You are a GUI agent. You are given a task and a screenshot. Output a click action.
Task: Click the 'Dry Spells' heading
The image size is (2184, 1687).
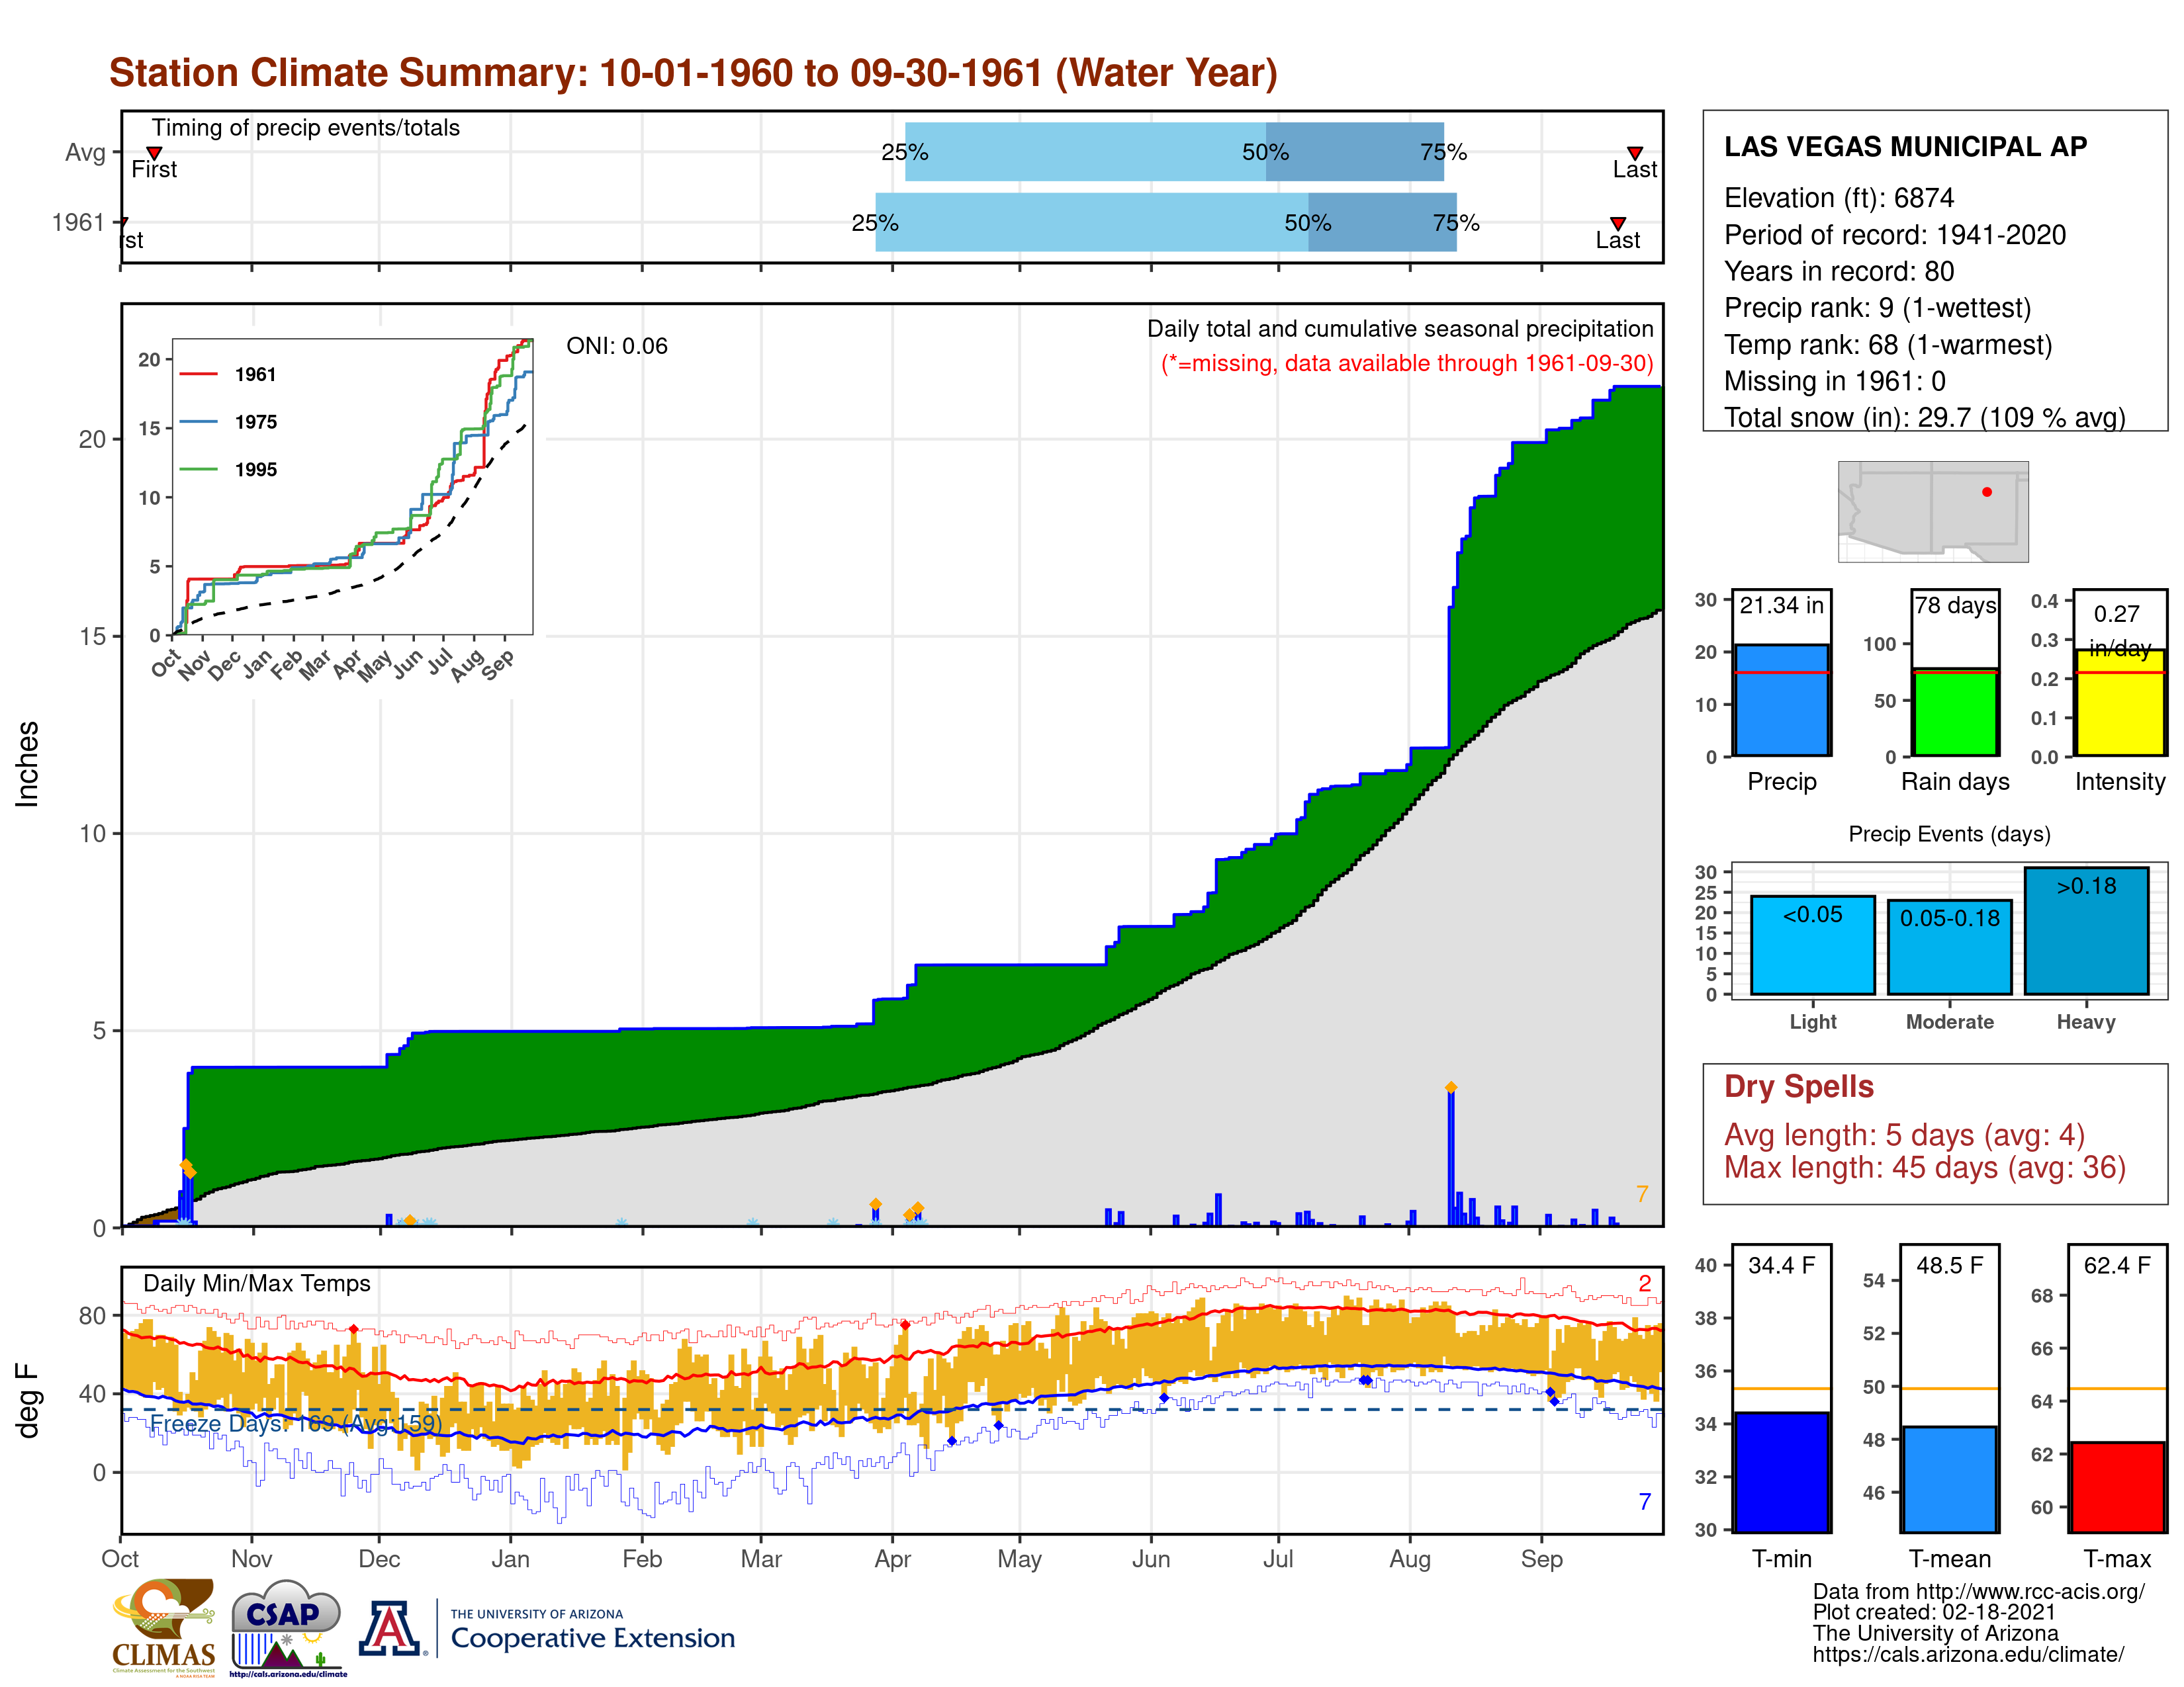click(1799, 1086)
